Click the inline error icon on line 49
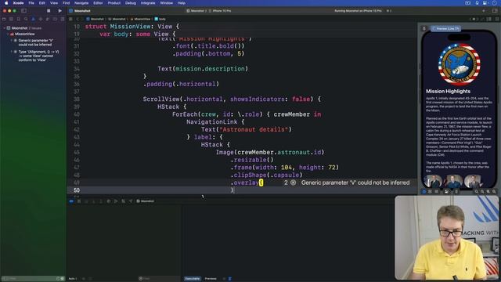This screenshot has height=282, width=501. 293,183
